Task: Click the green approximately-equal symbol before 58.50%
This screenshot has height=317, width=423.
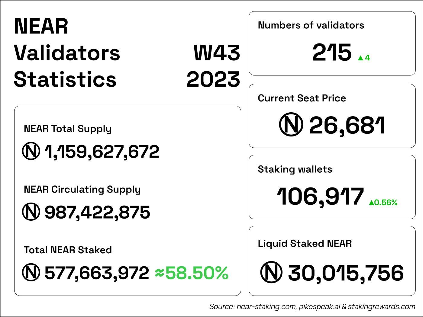Action: (x=159, y=273)
